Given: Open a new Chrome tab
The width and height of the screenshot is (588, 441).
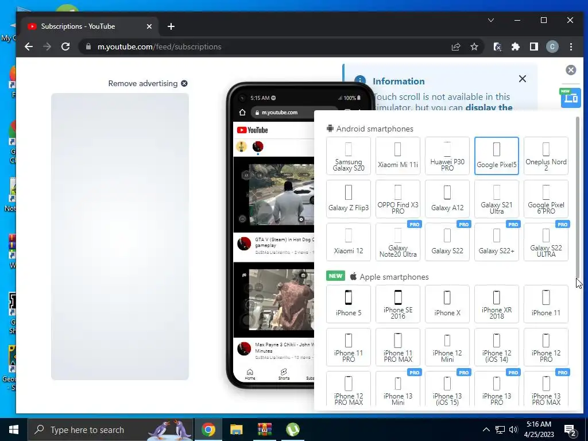Looking at the screenshot, I should pos(171,26).
